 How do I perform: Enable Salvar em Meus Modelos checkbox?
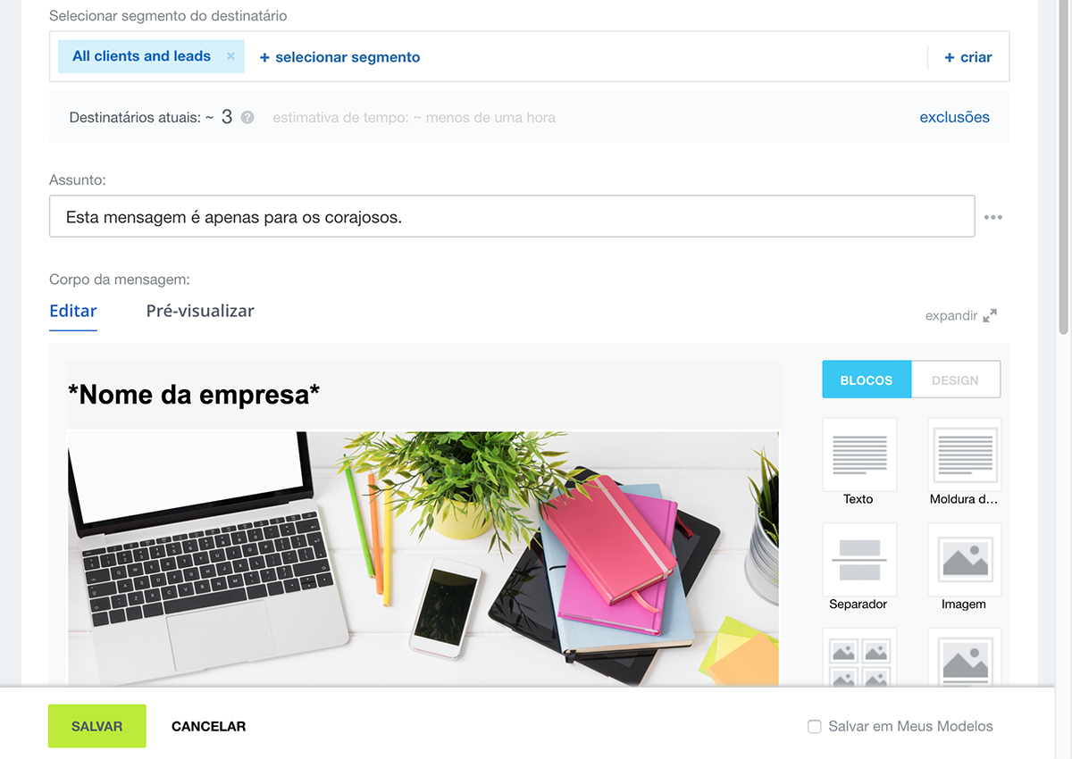click(814, 727)
